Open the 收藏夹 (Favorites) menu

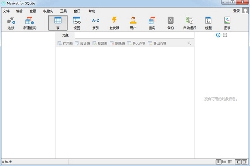[x=48, y=11]
